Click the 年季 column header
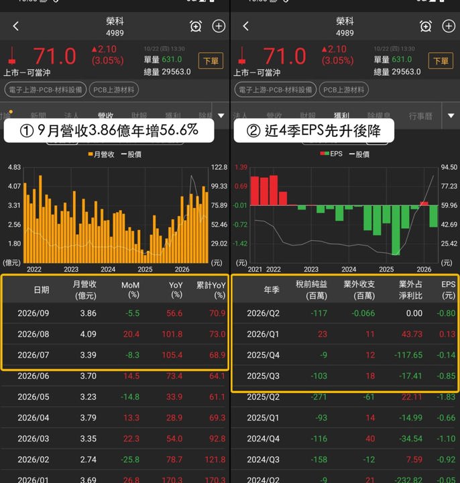 coord(272,290)
